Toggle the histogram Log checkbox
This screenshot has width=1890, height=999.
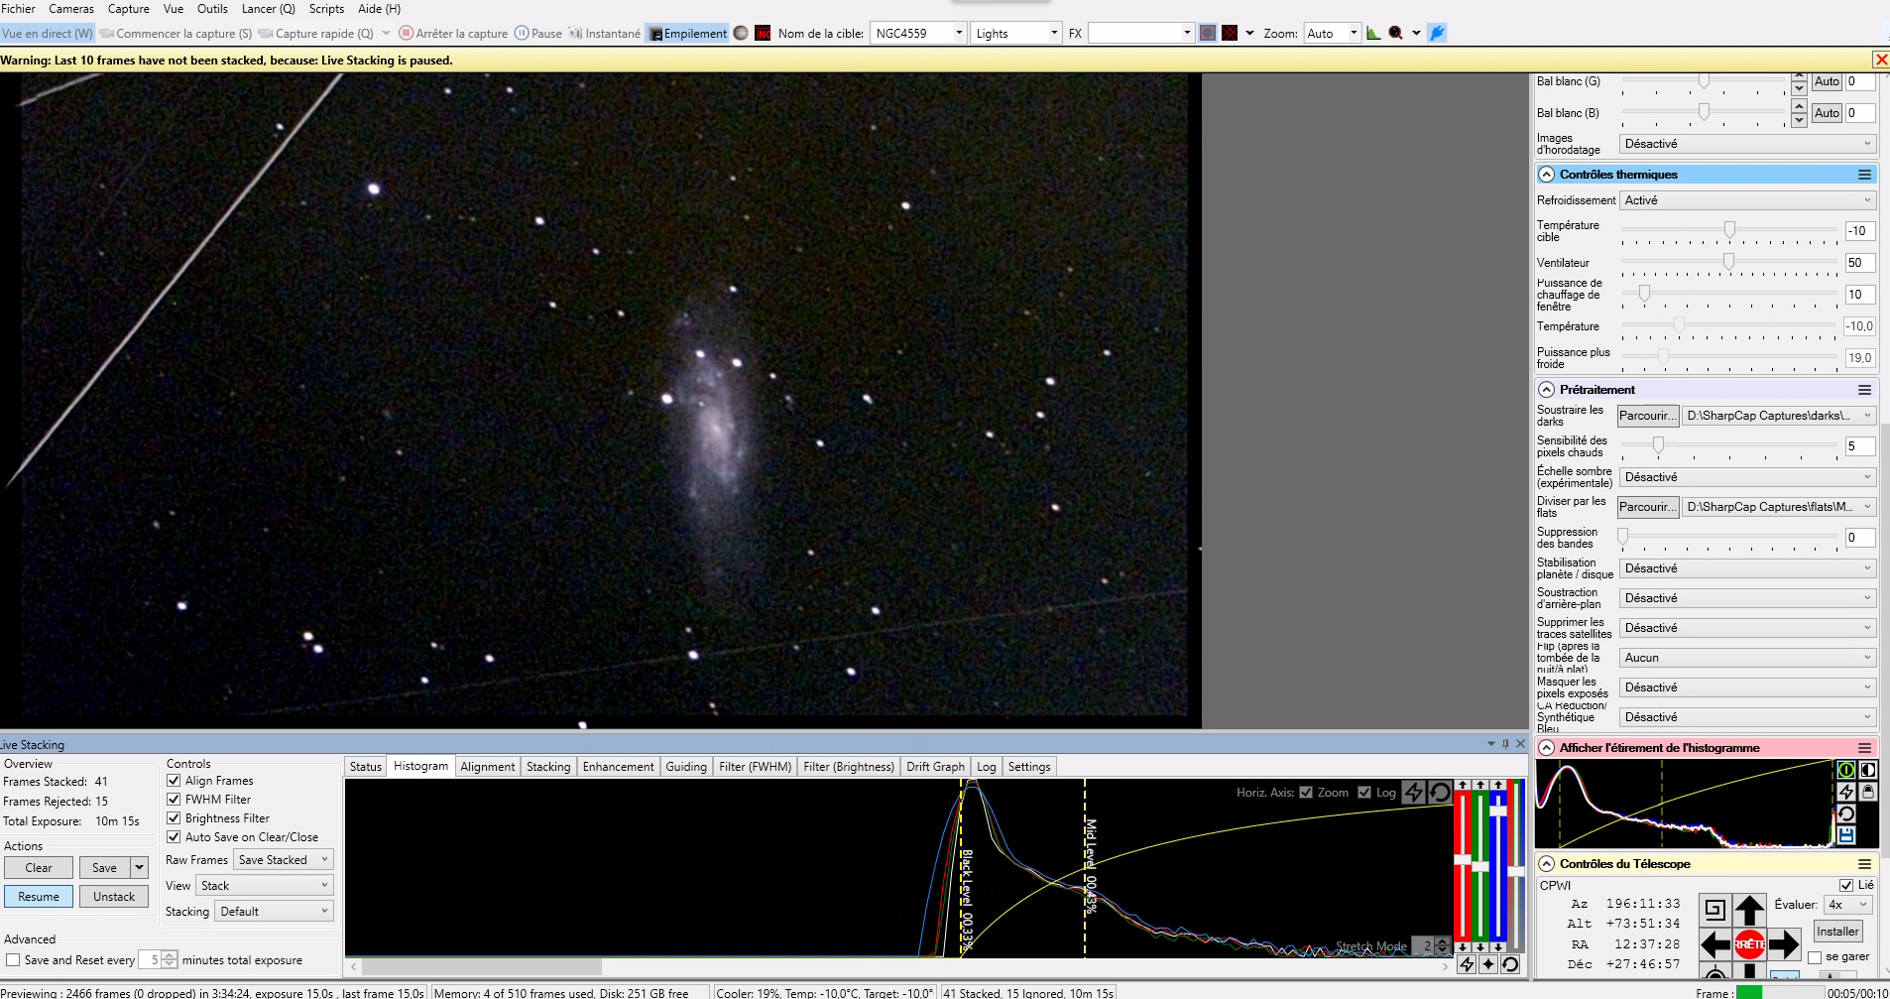[x=1364, y=792]
